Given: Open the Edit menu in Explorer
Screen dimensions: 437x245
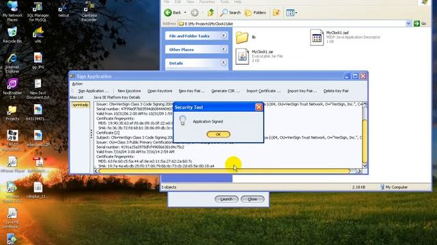Looking at the screenshot, I should point(178,2).
